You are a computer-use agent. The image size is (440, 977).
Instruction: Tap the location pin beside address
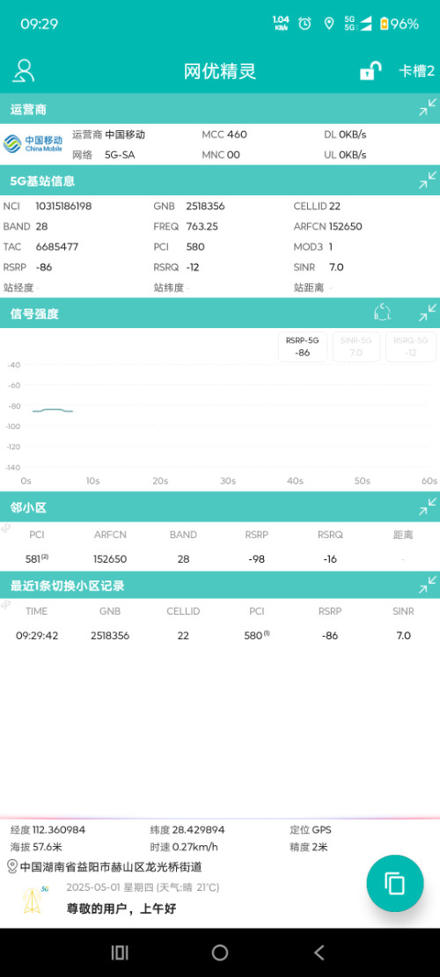click(11, 866)
